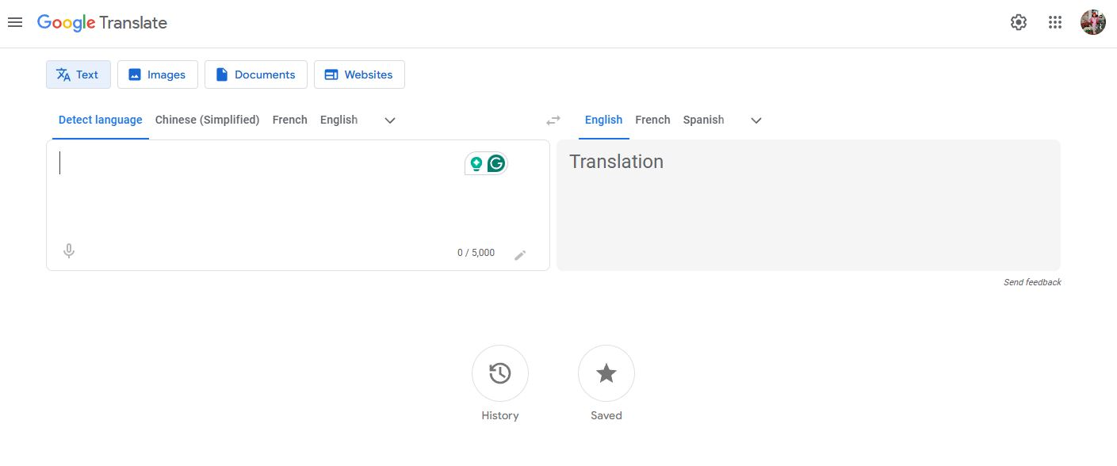Open the main hamburger menu
Viewport: 1117px width, 466px height.
point(15,22)
